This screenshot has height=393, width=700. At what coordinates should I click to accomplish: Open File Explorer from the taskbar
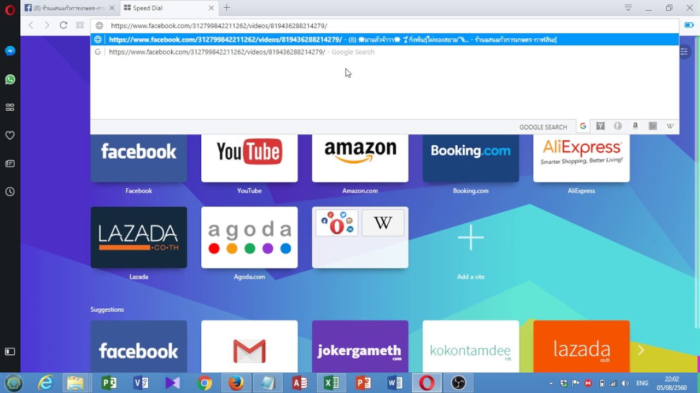(75, 383)
